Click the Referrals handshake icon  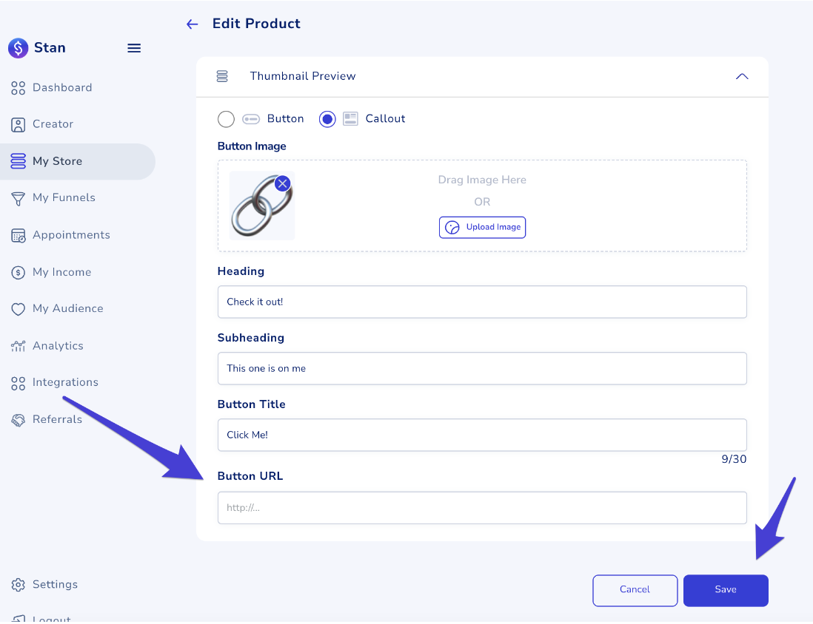tap(17, 419)
